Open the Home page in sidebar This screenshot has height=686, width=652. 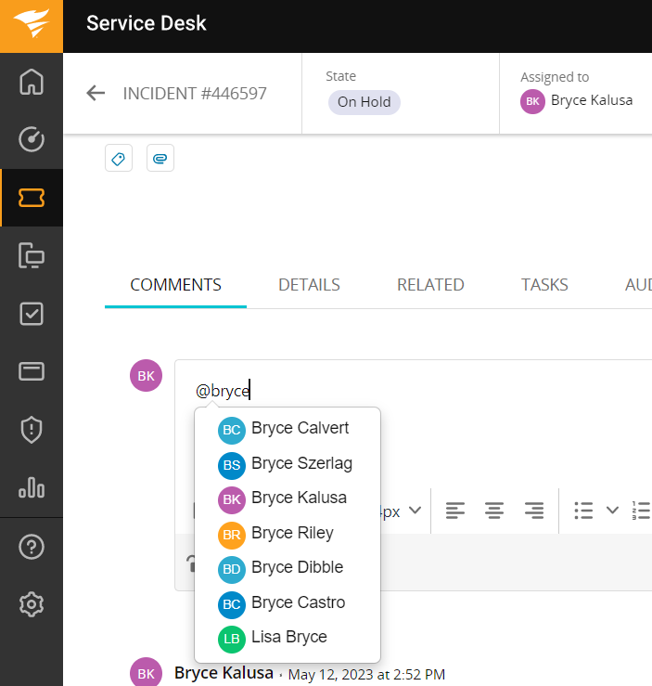[32, 82]
